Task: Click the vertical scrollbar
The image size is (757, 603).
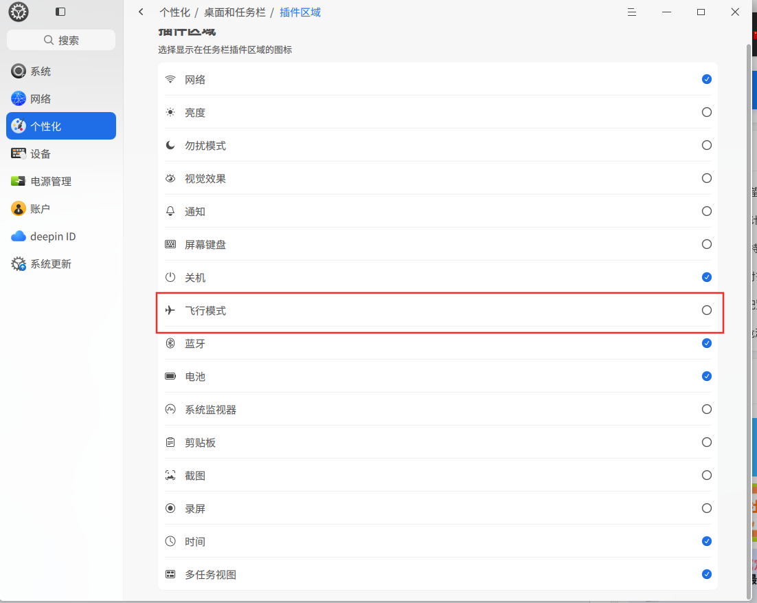Action: [749, 319]
